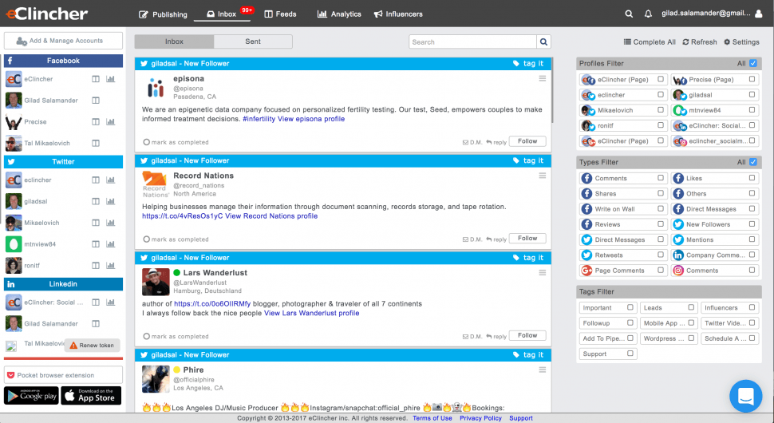Viewport: 774px width, 423px height.
Task: Open the Privacy Policy link
Action: point(481,418)
